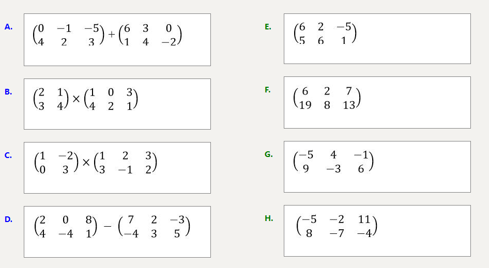Select the matrix multiplication card B
The image size is (489, 268).
117,104
